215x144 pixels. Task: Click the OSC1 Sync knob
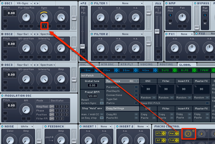(44, 17)
